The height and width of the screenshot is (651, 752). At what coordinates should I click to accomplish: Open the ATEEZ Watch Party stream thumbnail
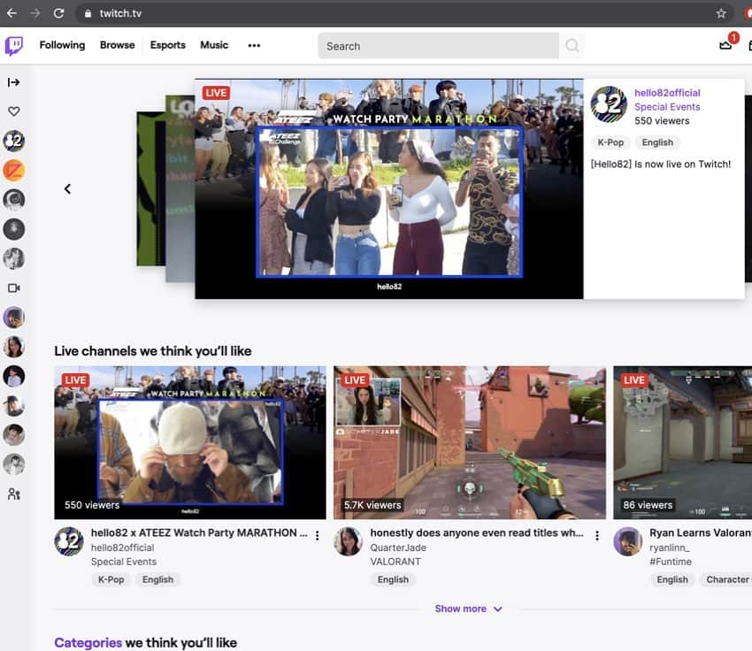(x=190, y=442)
